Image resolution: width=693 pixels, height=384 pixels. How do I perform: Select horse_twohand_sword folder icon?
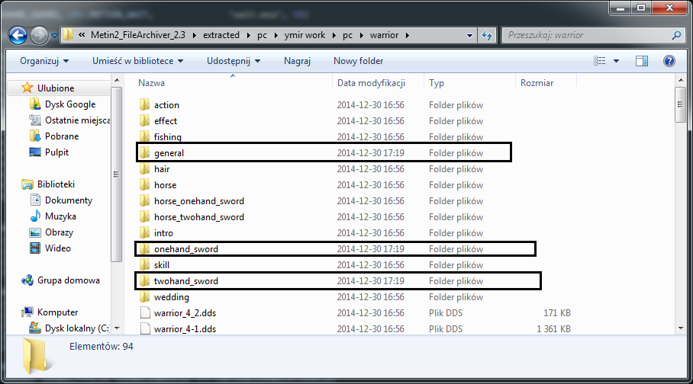[144, 216]
